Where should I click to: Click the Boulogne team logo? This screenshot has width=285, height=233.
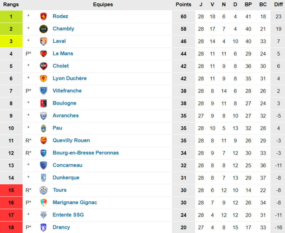pos(43,104)
